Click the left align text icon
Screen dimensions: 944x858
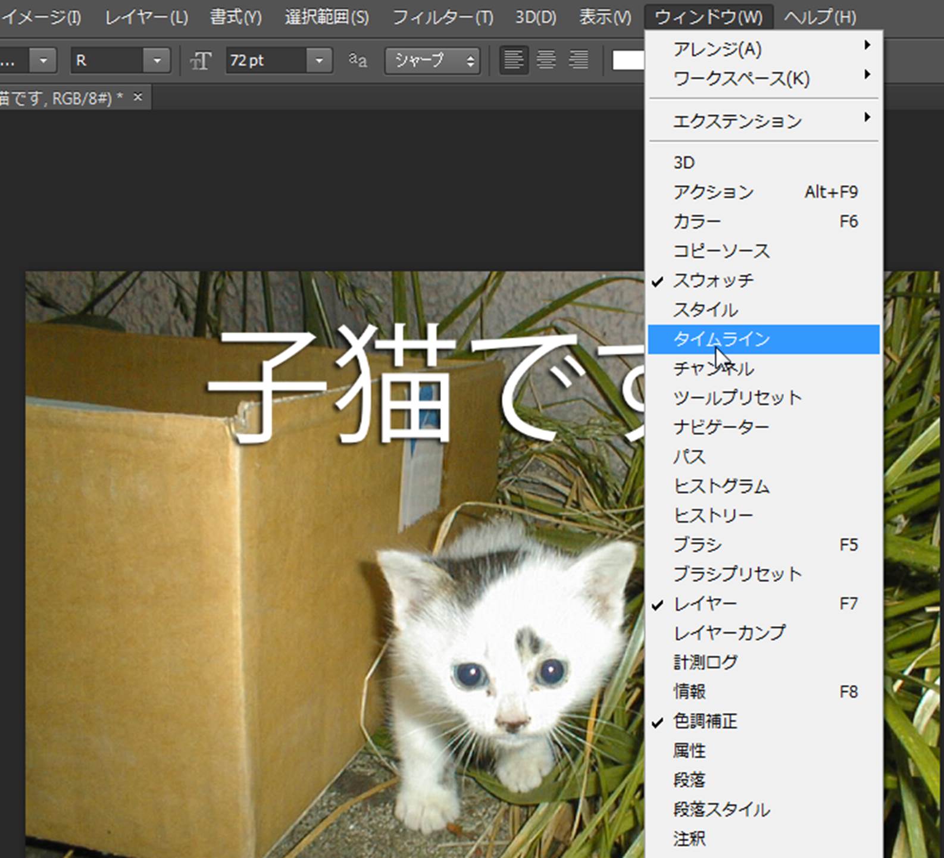(513, 60)
